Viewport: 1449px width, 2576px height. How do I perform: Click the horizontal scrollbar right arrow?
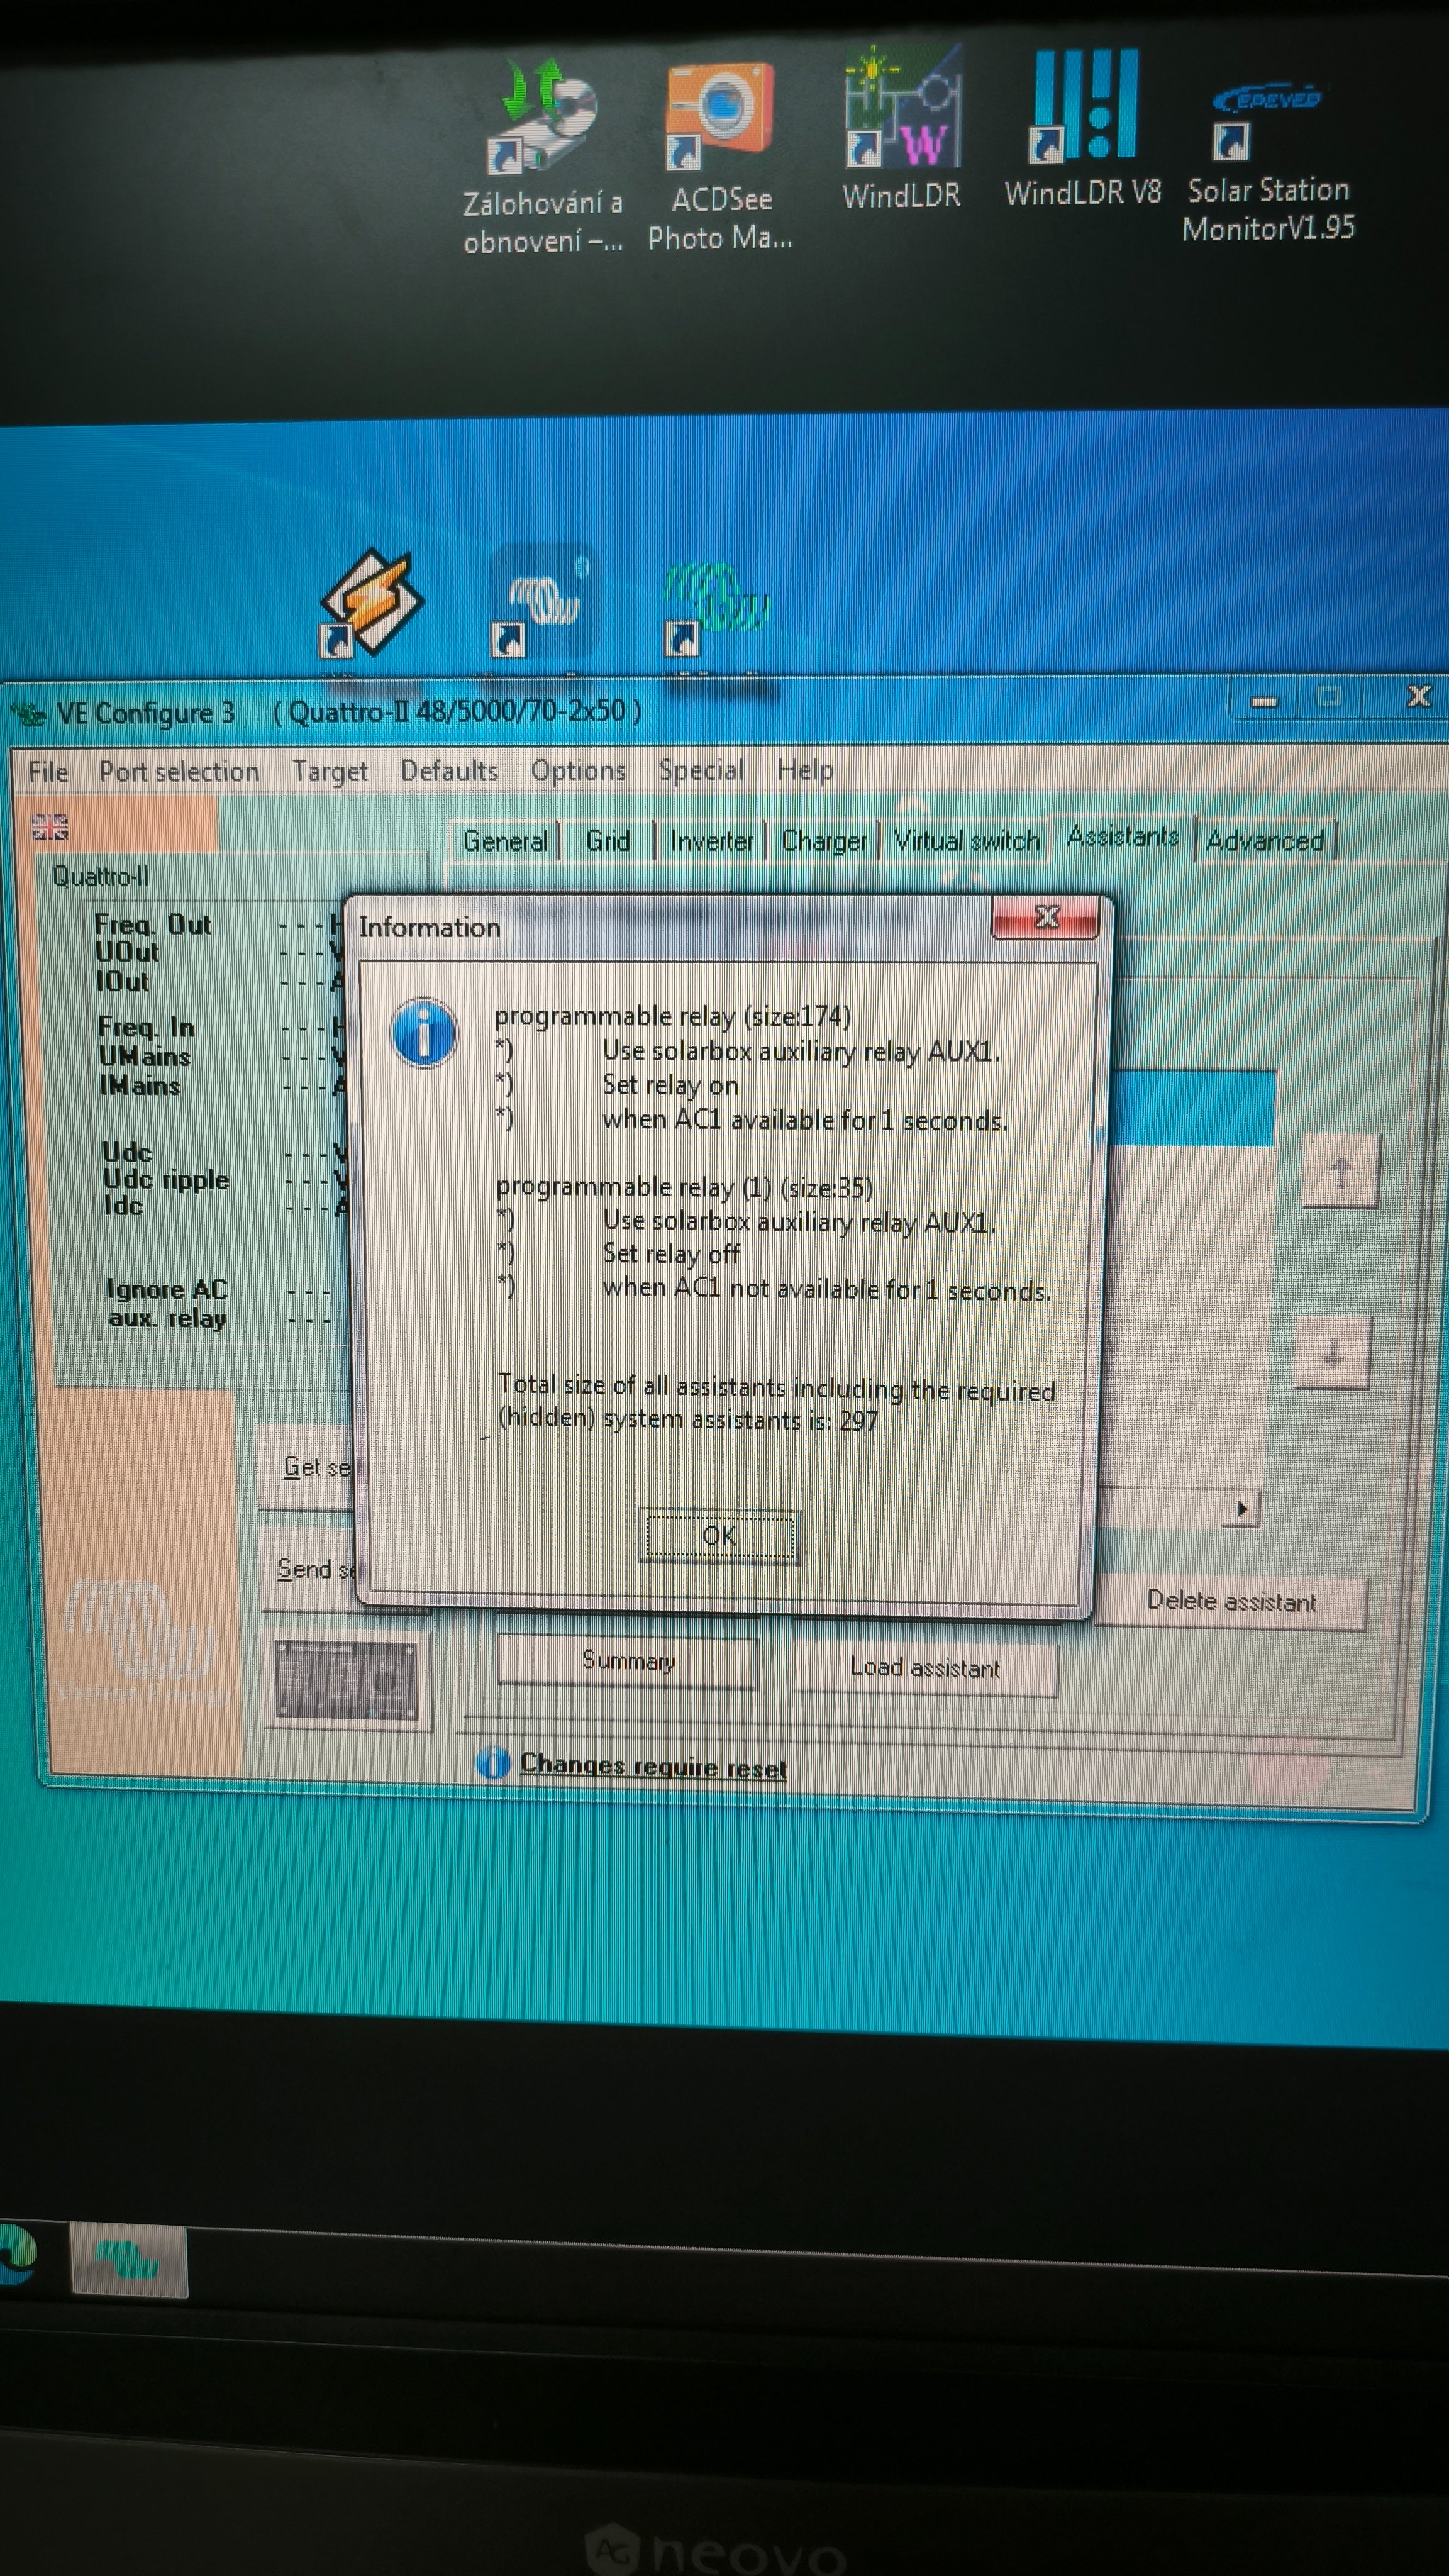point(1242,1509)
